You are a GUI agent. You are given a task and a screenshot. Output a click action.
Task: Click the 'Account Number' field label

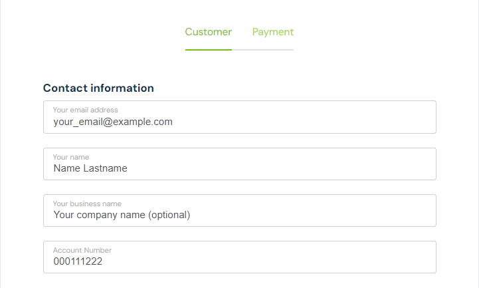coord(82,250)
